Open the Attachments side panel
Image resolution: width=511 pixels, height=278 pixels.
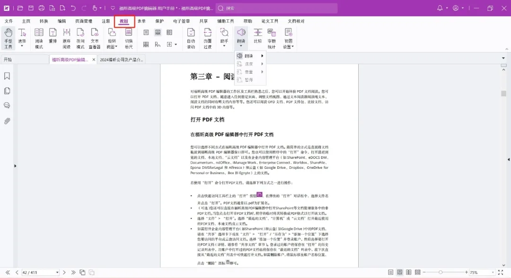[7, 121]
